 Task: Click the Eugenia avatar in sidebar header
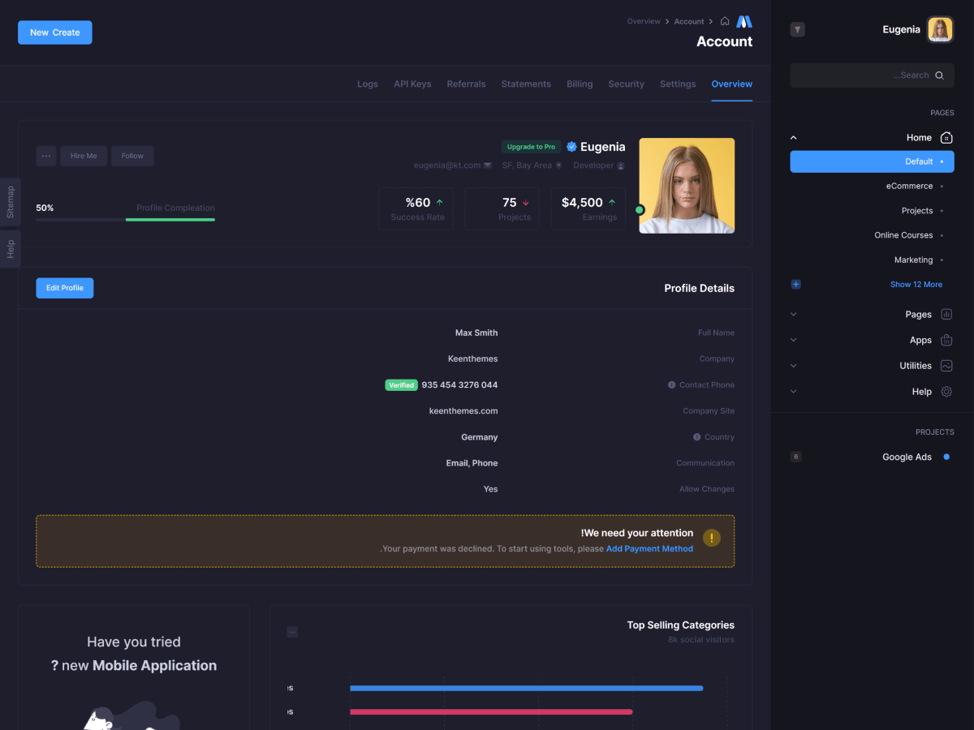(x=940, y=30)
